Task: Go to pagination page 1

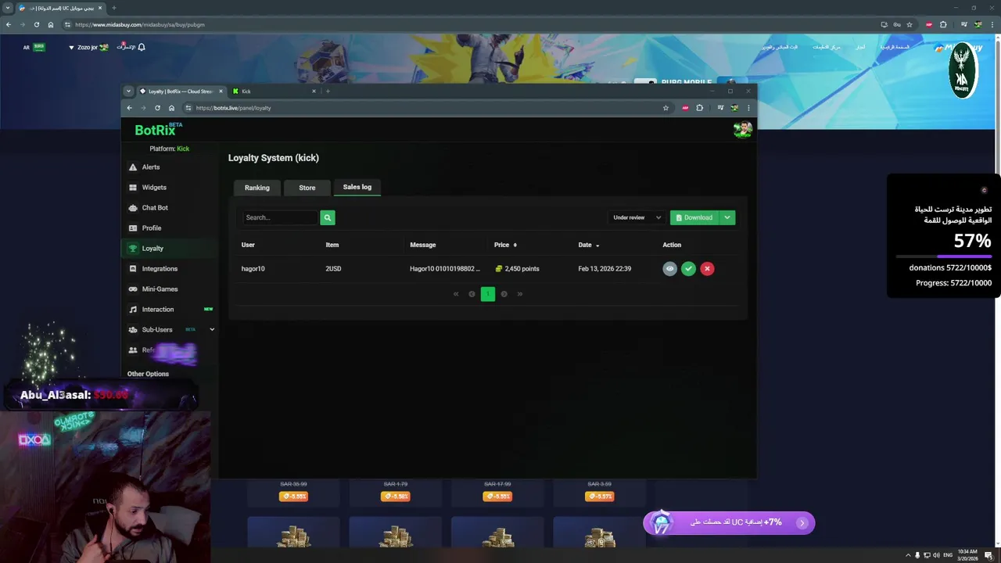Action: point(487,294)
